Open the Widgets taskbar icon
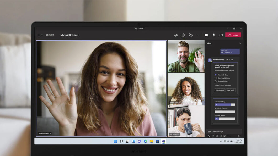278x156 pixels. (x=133, y=141)
